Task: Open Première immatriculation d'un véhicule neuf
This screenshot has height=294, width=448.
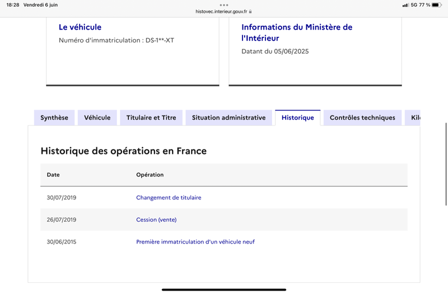Action: tap(195, 242)
